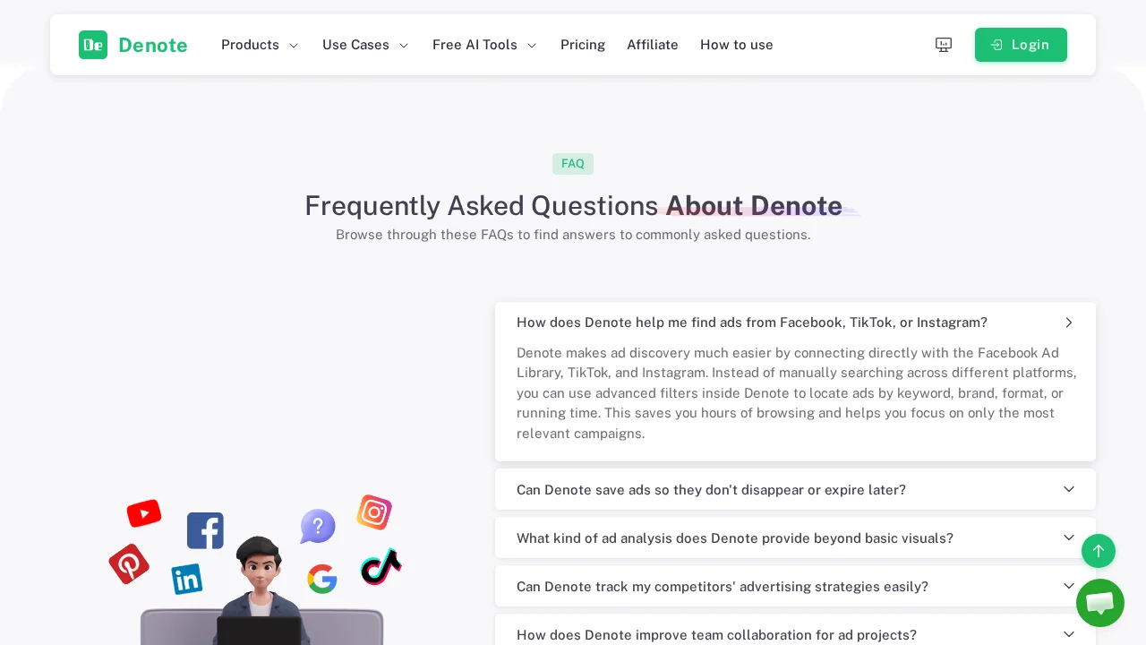Expand the competitor tracking FAQ question
Viewport: 1146px width, 645px height.
(795, 586)
